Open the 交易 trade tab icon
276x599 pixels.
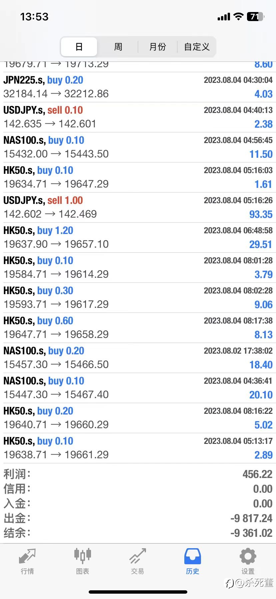tap(138, 556)
